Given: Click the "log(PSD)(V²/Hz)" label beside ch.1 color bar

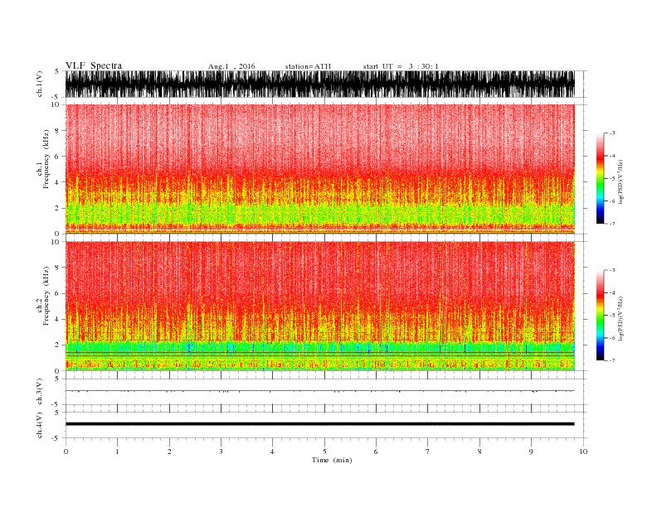Looking at the screenshot, I should [x=620, y=182].
